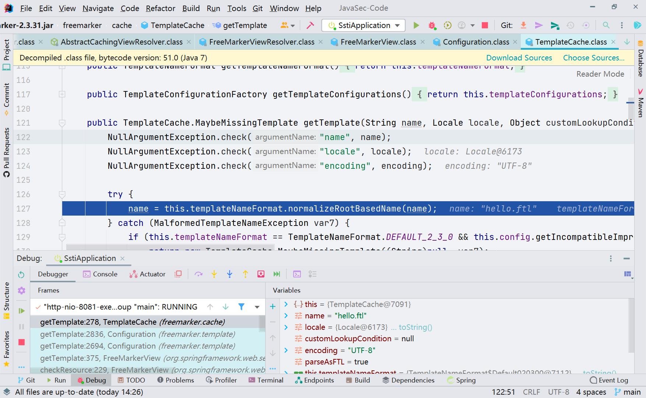Open the Refactor menu
Screen dimensions: 646x398
coord(160,8)
